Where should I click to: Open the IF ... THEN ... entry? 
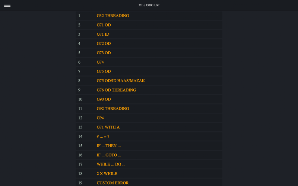(108, 146)
